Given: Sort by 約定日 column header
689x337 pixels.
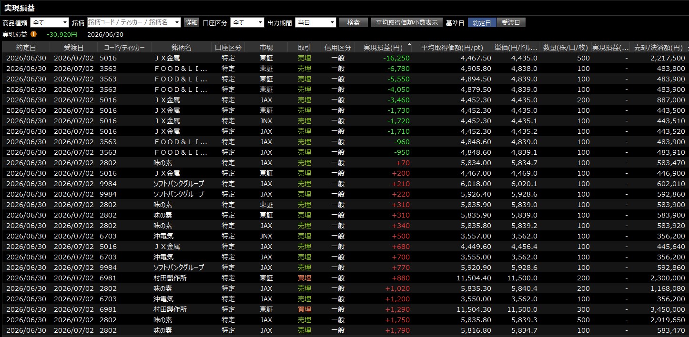Looking at the screenshot, I should 26,47.
